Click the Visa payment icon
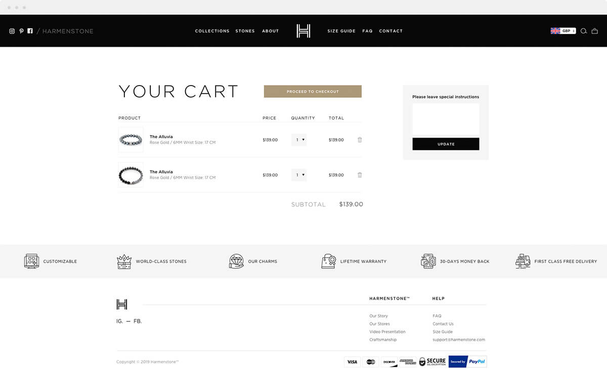607x373 pixels. click(x=352, y=362)
